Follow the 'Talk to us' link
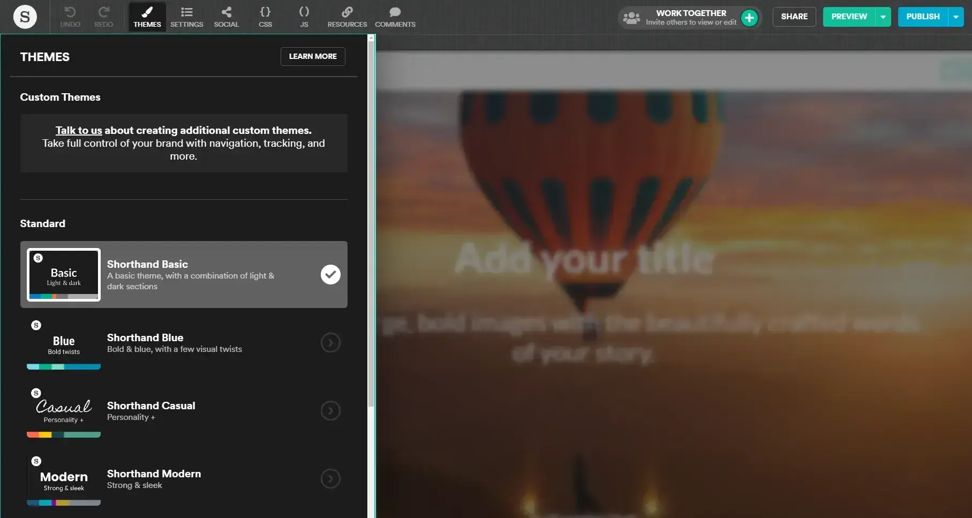 pos(79,130)
